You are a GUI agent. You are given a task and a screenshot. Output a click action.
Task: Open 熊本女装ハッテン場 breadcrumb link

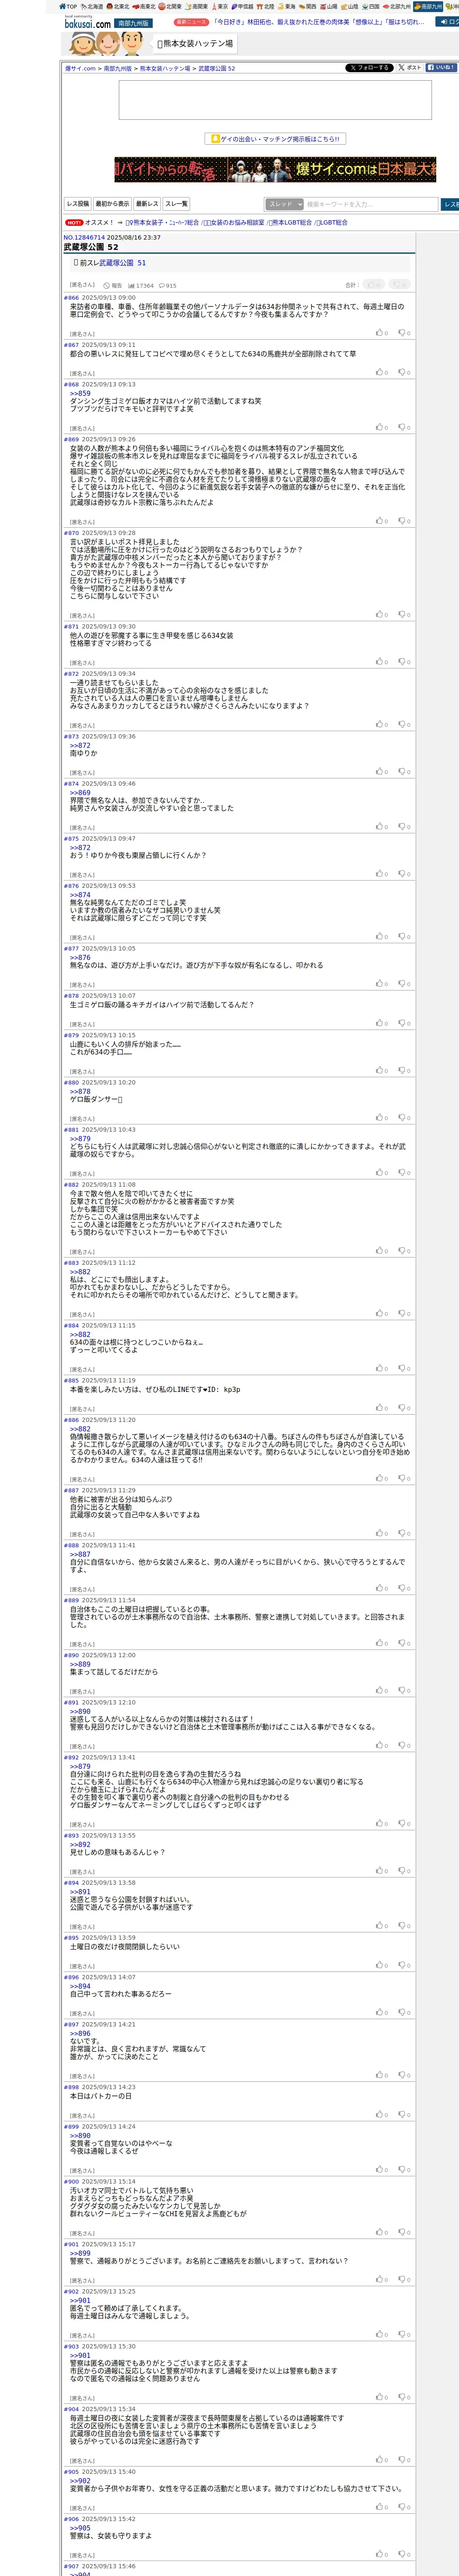(x=165, y=69)
